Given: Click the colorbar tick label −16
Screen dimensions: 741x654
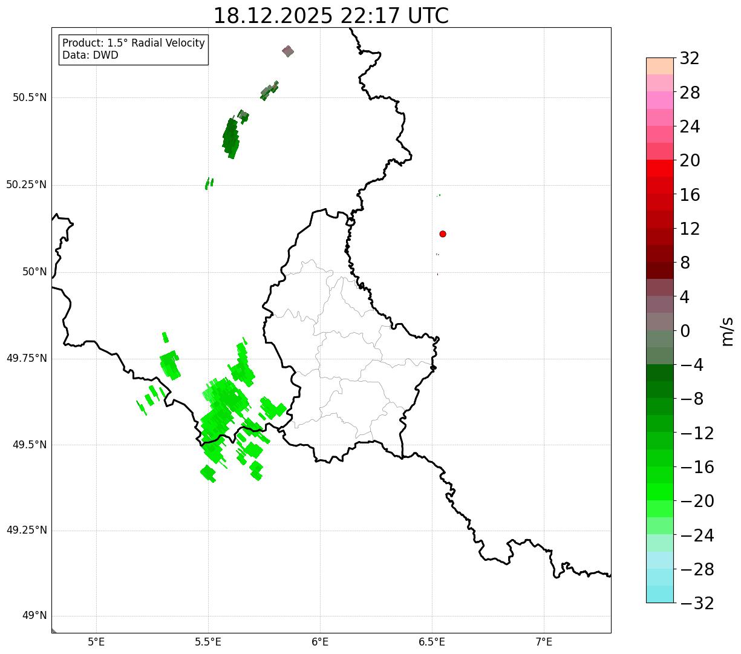Looking at the screenshot, I should (x=697, y=467).
